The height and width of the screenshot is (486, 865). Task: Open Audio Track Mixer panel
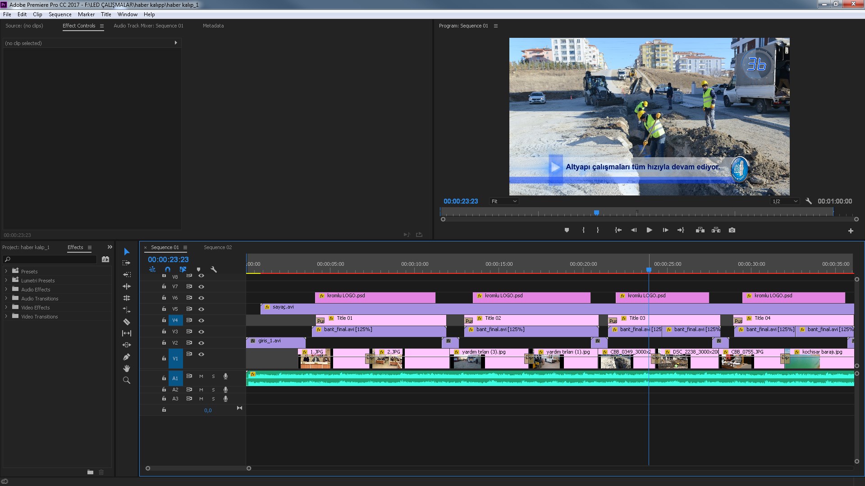pos(148,26)
